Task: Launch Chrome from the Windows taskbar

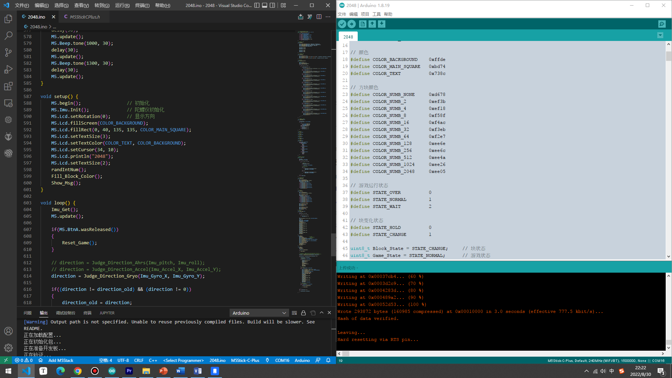Action: pyautogui.click(x=78, y=371)
